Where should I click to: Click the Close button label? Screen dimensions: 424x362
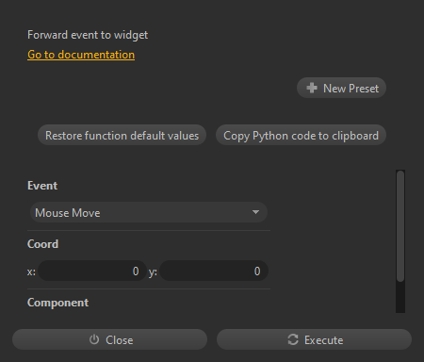point(120,340)
